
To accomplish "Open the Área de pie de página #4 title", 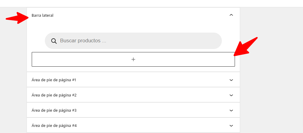I will (54, 126).
